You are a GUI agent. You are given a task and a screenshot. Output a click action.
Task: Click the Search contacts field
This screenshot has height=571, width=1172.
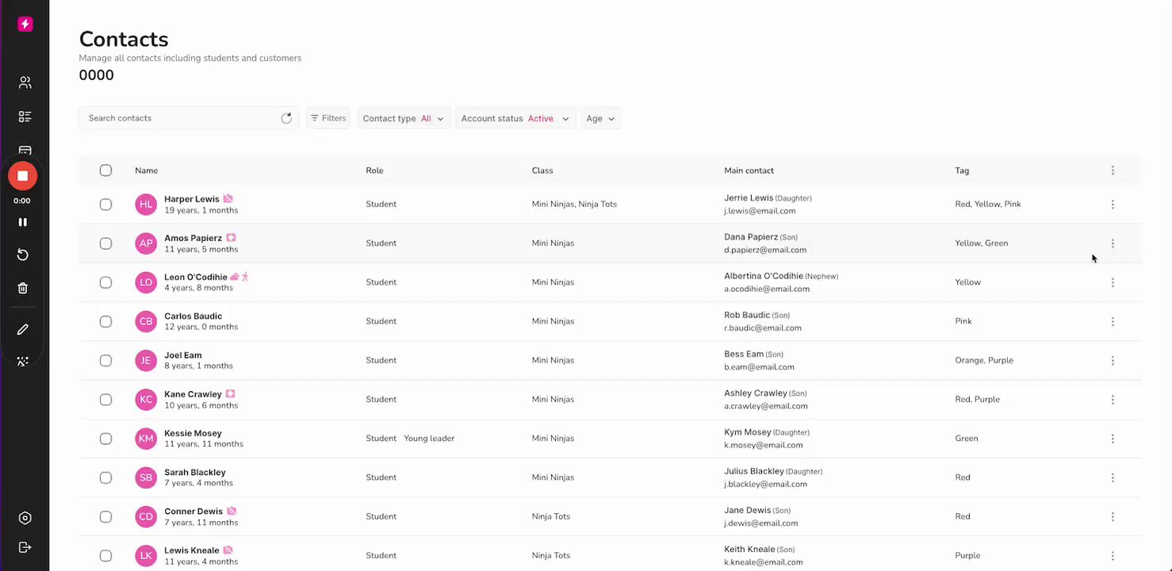pyautogui.click(x=181, y=118)
